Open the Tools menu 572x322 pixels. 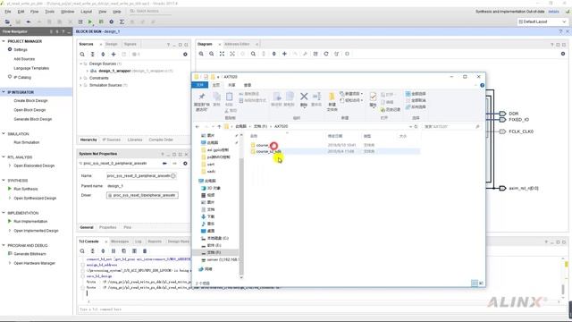tap(50, 12)
